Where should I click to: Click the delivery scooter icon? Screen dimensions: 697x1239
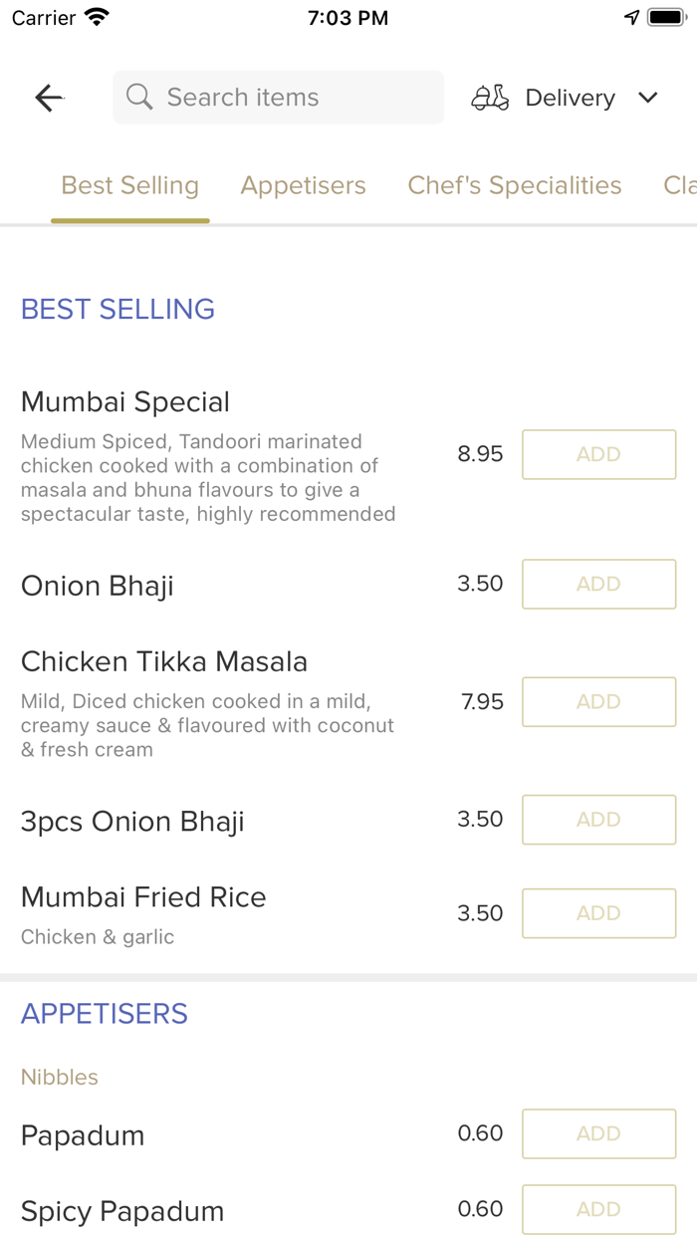click(x=489, y=97)
